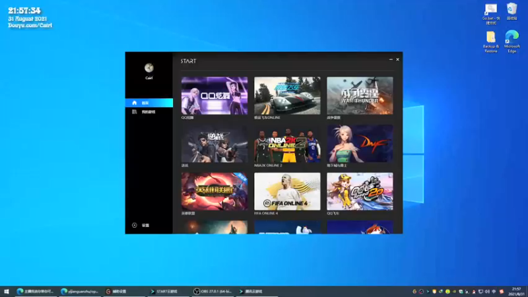Screen dimensions: 528x297
Task: Open the my games library tab
Action: (x=149, y=112)
